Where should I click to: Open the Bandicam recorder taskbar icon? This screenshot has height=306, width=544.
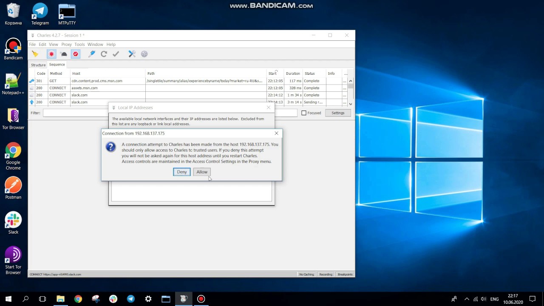[201, 299]
